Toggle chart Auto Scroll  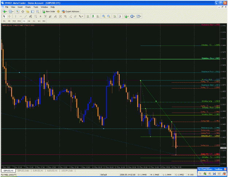pyautogui.click(x=115, y=16)
